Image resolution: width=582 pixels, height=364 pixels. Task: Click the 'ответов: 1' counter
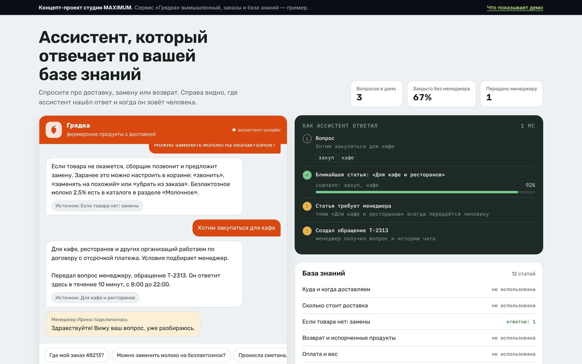(x=521, y=322)
